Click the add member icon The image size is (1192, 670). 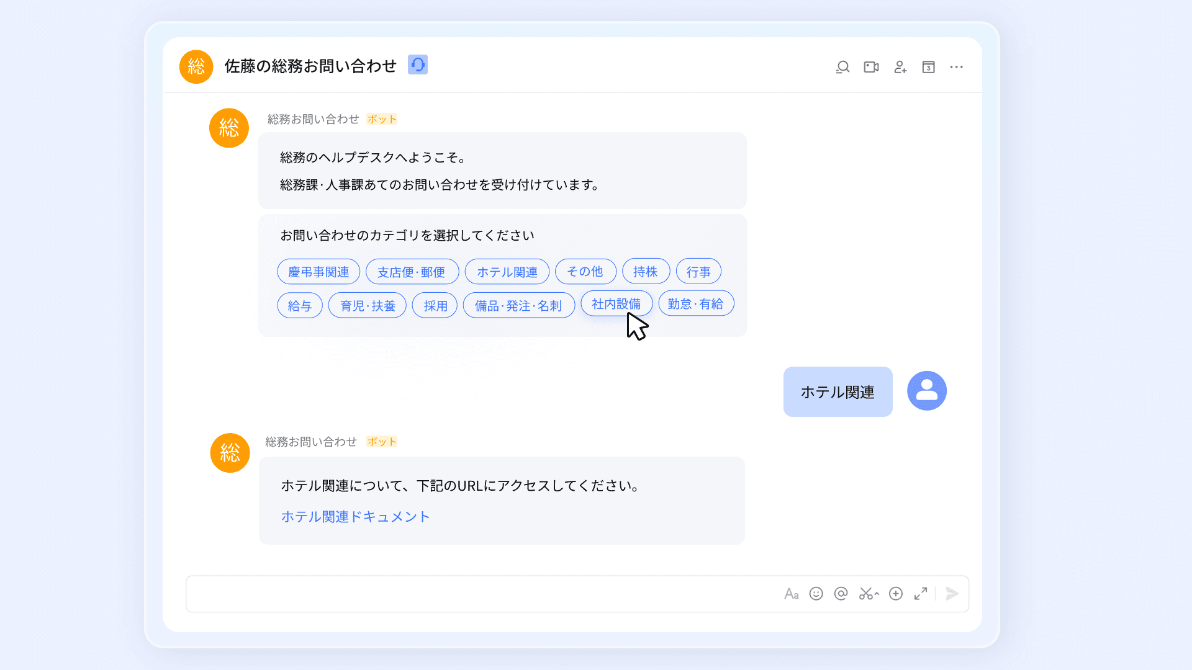[x=900, y=67]
